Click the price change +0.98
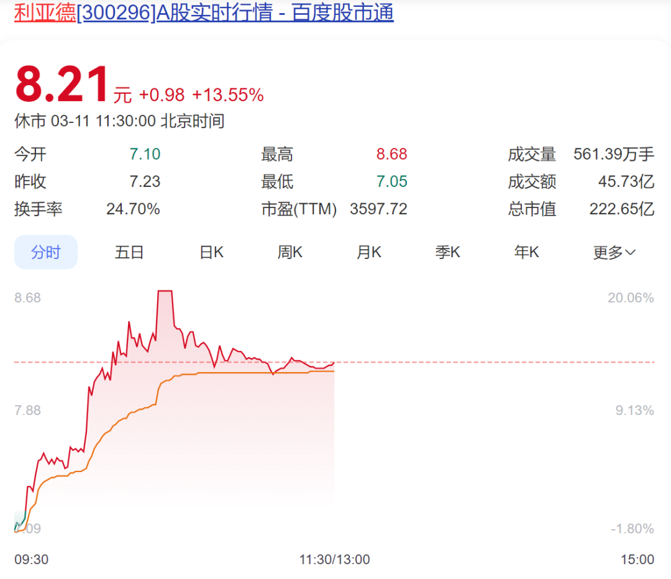Image resolution: width=671 pixels, height=579 pixels. [162, 95]
